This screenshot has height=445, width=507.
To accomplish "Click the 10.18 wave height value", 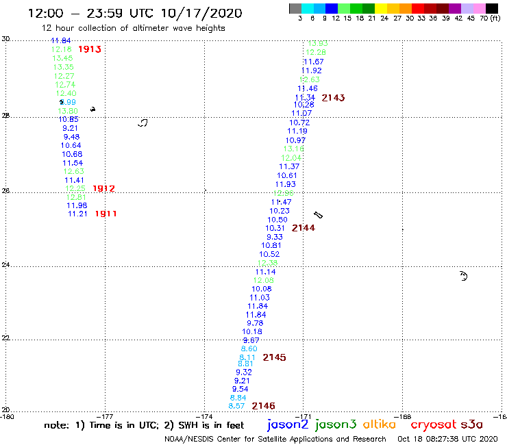I will pos(252,331).
